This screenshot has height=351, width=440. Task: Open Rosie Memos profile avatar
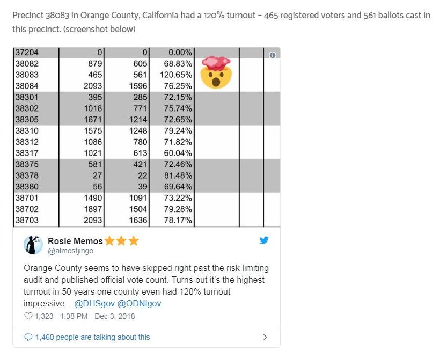click(33, 245)
